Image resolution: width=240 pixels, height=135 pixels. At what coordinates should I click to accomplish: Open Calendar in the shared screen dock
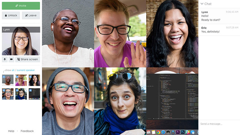(149, 132)
